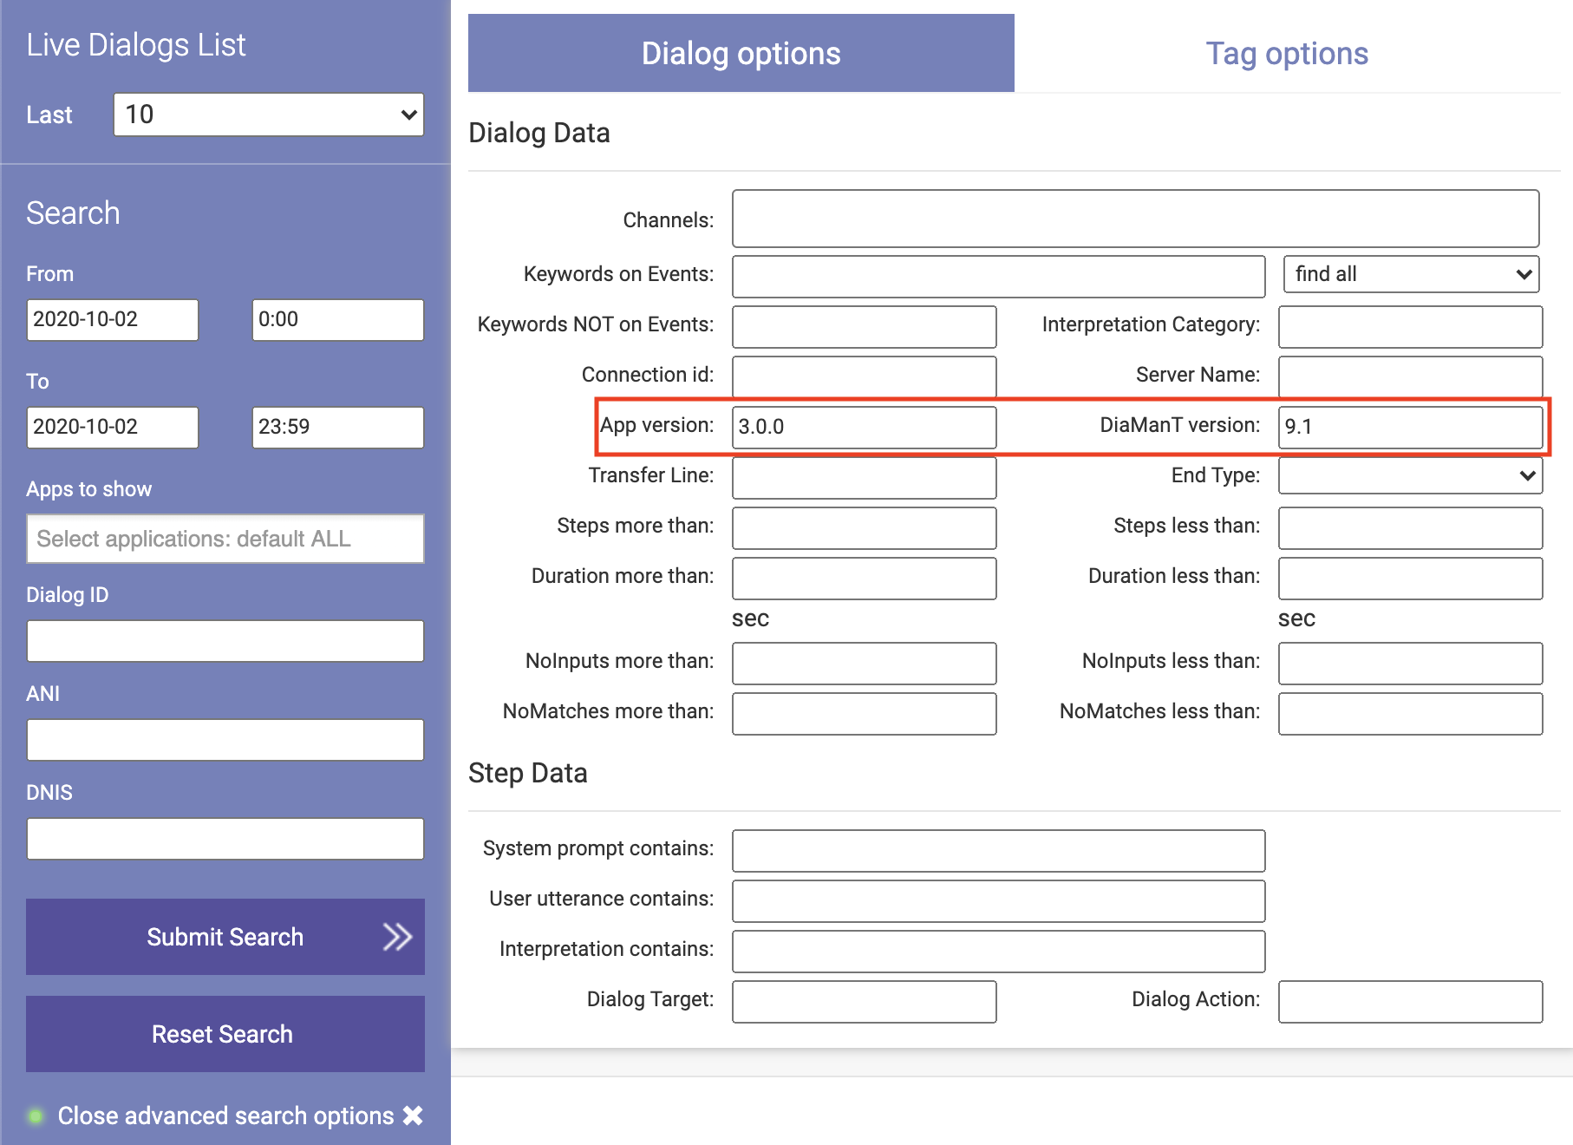
Task: Focus the Keywords on Events field
Action: coord(998,277)
